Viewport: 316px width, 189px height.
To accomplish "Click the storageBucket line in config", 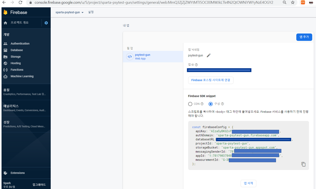I will (237, 148).
